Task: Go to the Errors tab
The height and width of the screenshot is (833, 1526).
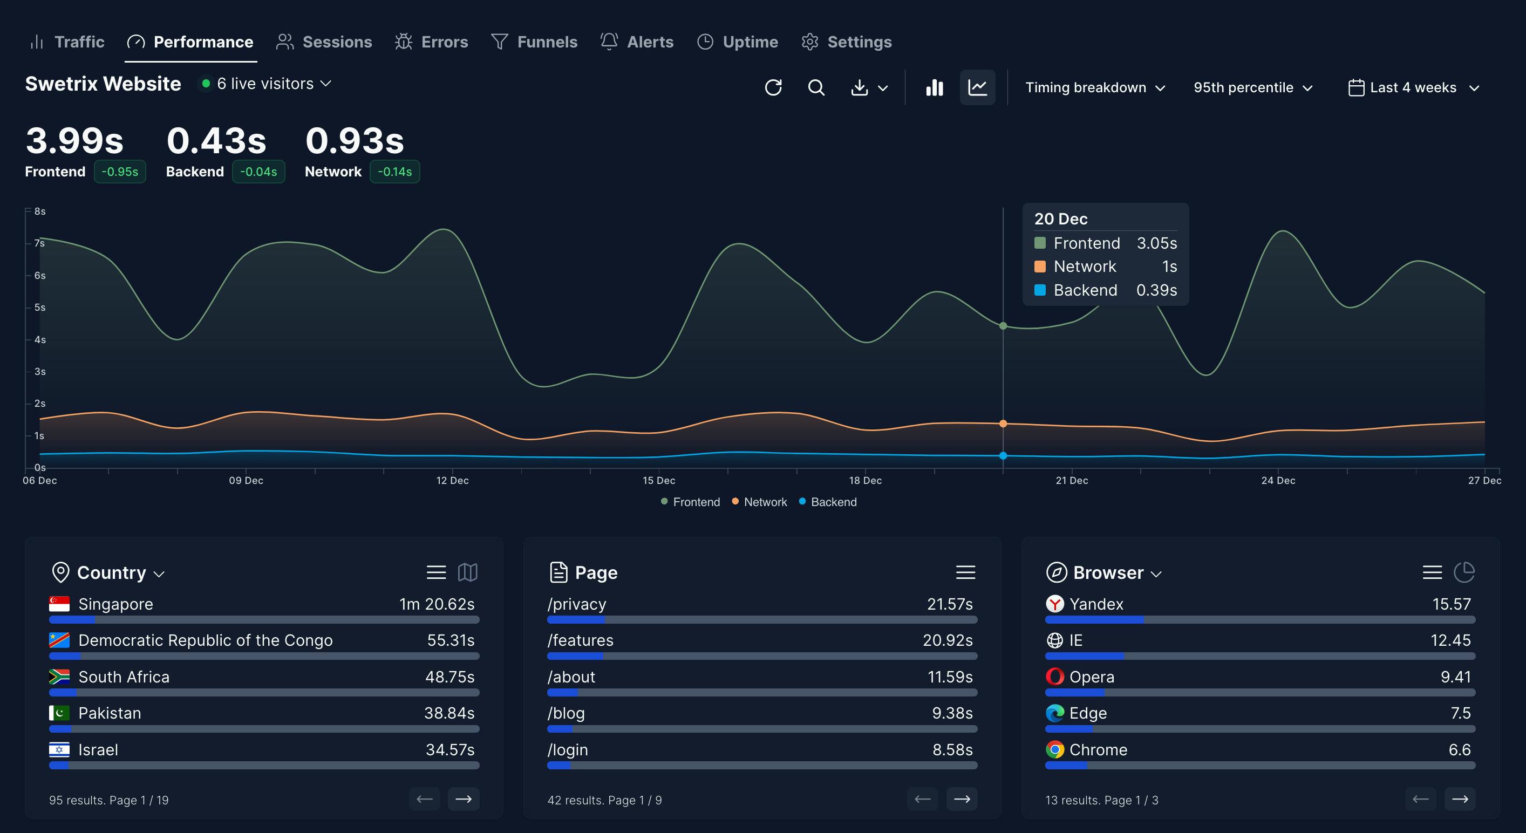Action: point(432,42)
